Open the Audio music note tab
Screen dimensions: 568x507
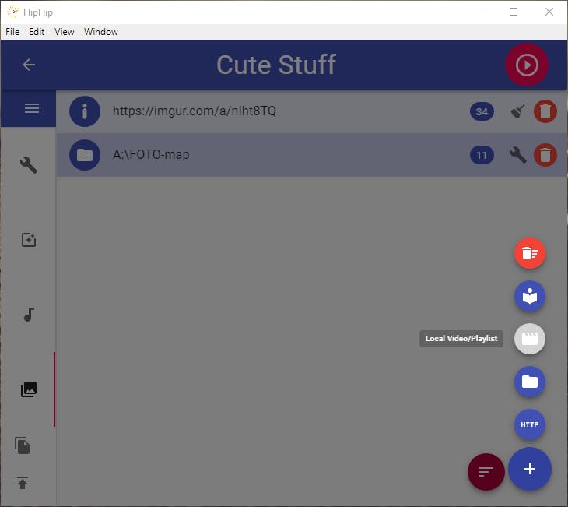[x=29, y=315]
